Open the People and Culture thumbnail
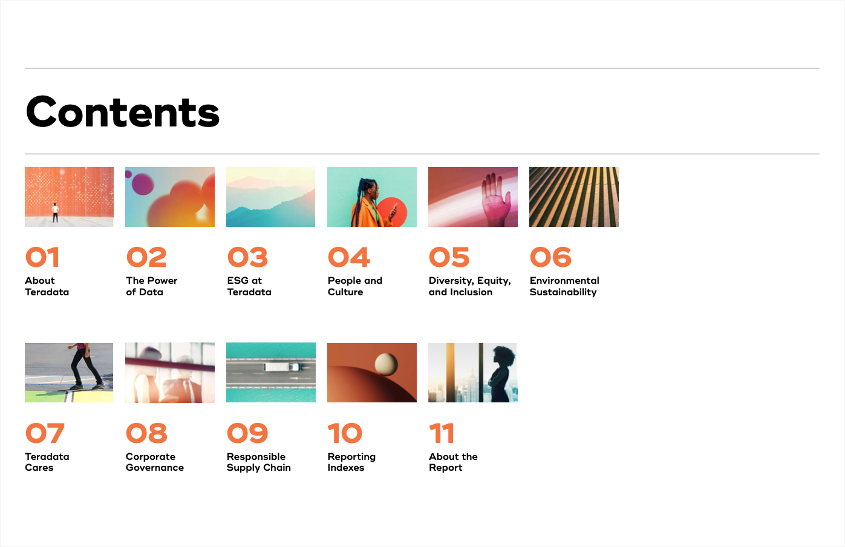Image resolution: width=845 pixels, height=547 pixels. pyautogui.click(x=371, y=197)
